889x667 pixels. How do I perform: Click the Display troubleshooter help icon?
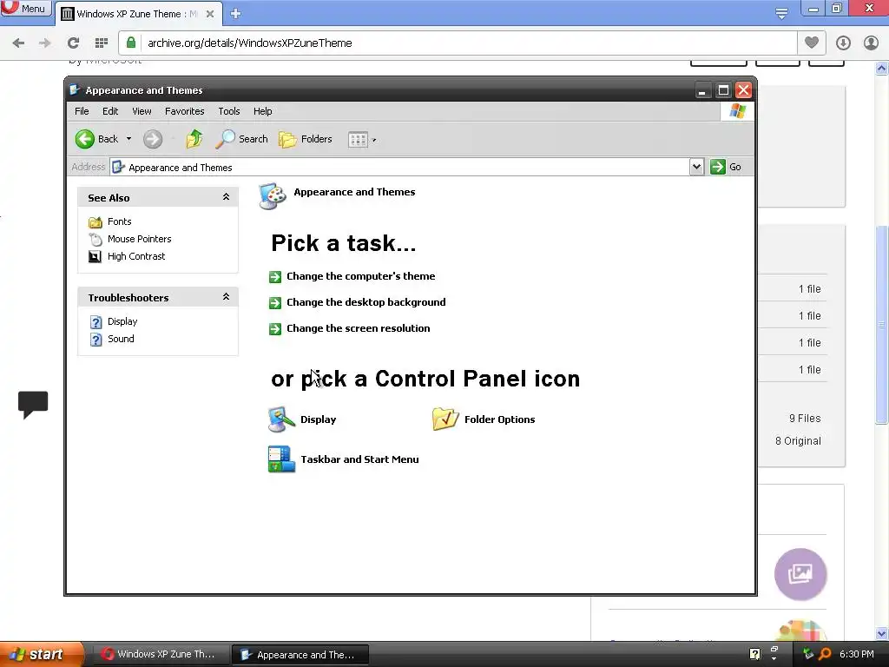click(x=95, y=322)
